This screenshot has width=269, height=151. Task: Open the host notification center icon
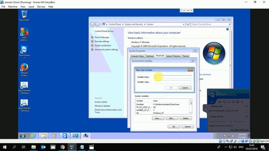coord(263,147)
